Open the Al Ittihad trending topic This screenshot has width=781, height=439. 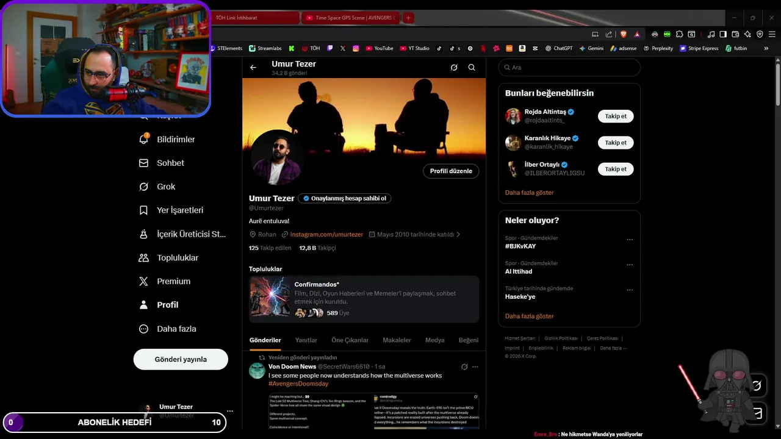519,271
